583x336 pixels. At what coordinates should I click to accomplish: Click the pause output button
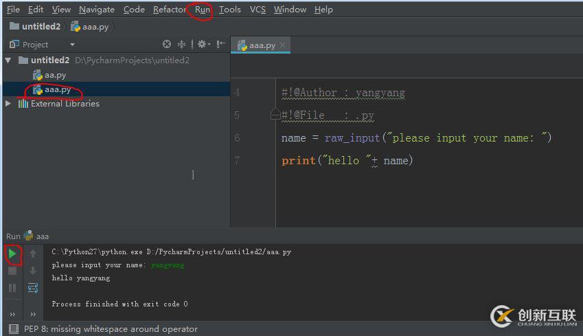coord(12,288)
